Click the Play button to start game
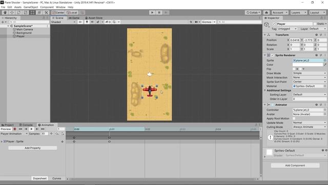The height and width of the screenshot is (185, 328). tap(152, 12)
